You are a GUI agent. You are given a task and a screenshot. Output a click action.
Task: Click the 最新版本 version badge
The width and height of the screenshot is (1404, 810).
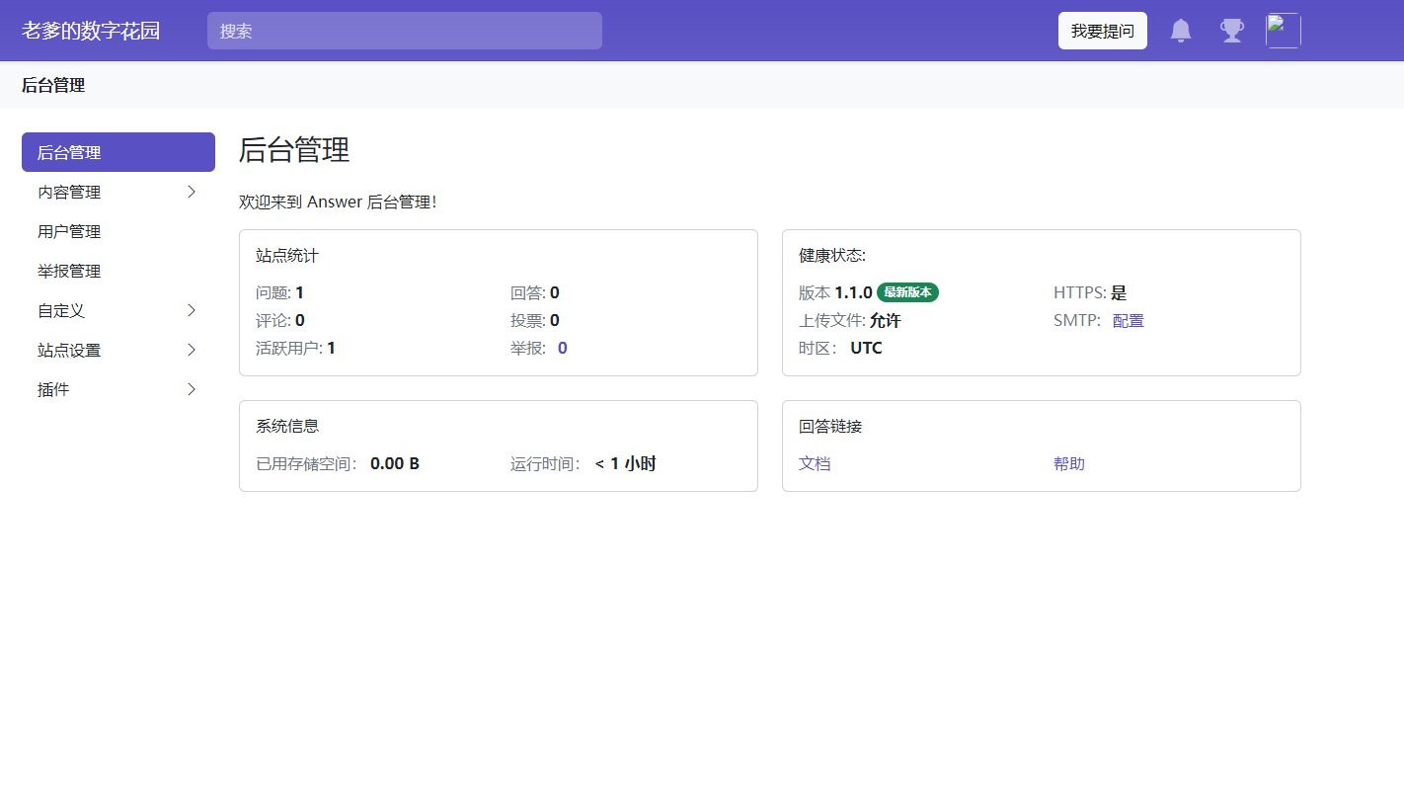point(907,292)
